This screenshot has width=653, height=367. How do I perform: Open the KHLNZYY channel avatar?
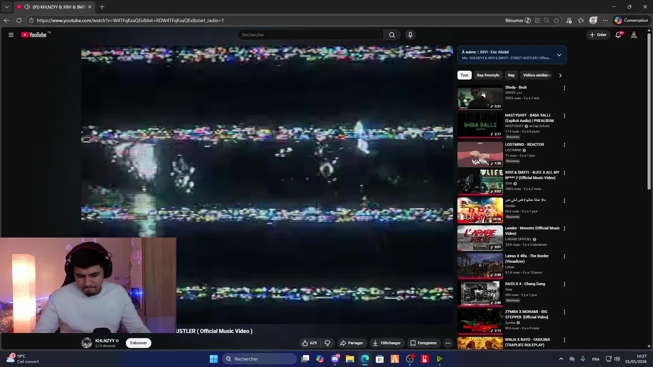pyautogui.click(x=87, y=343)
